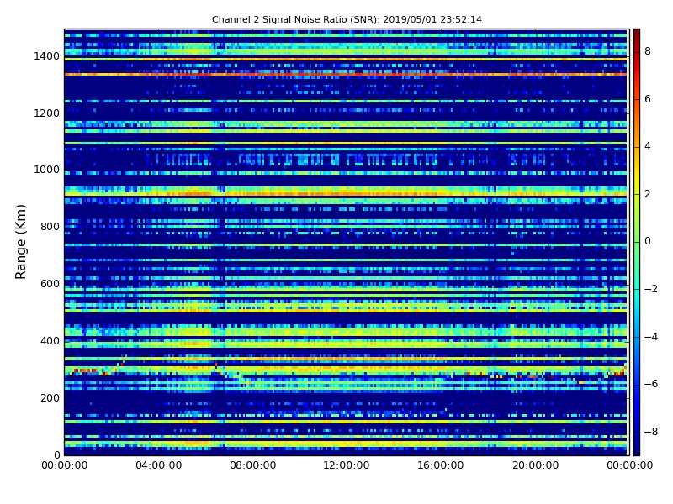Click the 400 range tick label
This screenshot has height=504, width=673.
pos(50,341)
